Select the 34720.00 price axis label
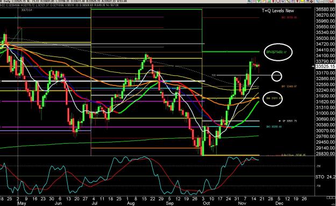Image resolution: width=336 pixels, height=206 pixels. click(x=325, y=44)
